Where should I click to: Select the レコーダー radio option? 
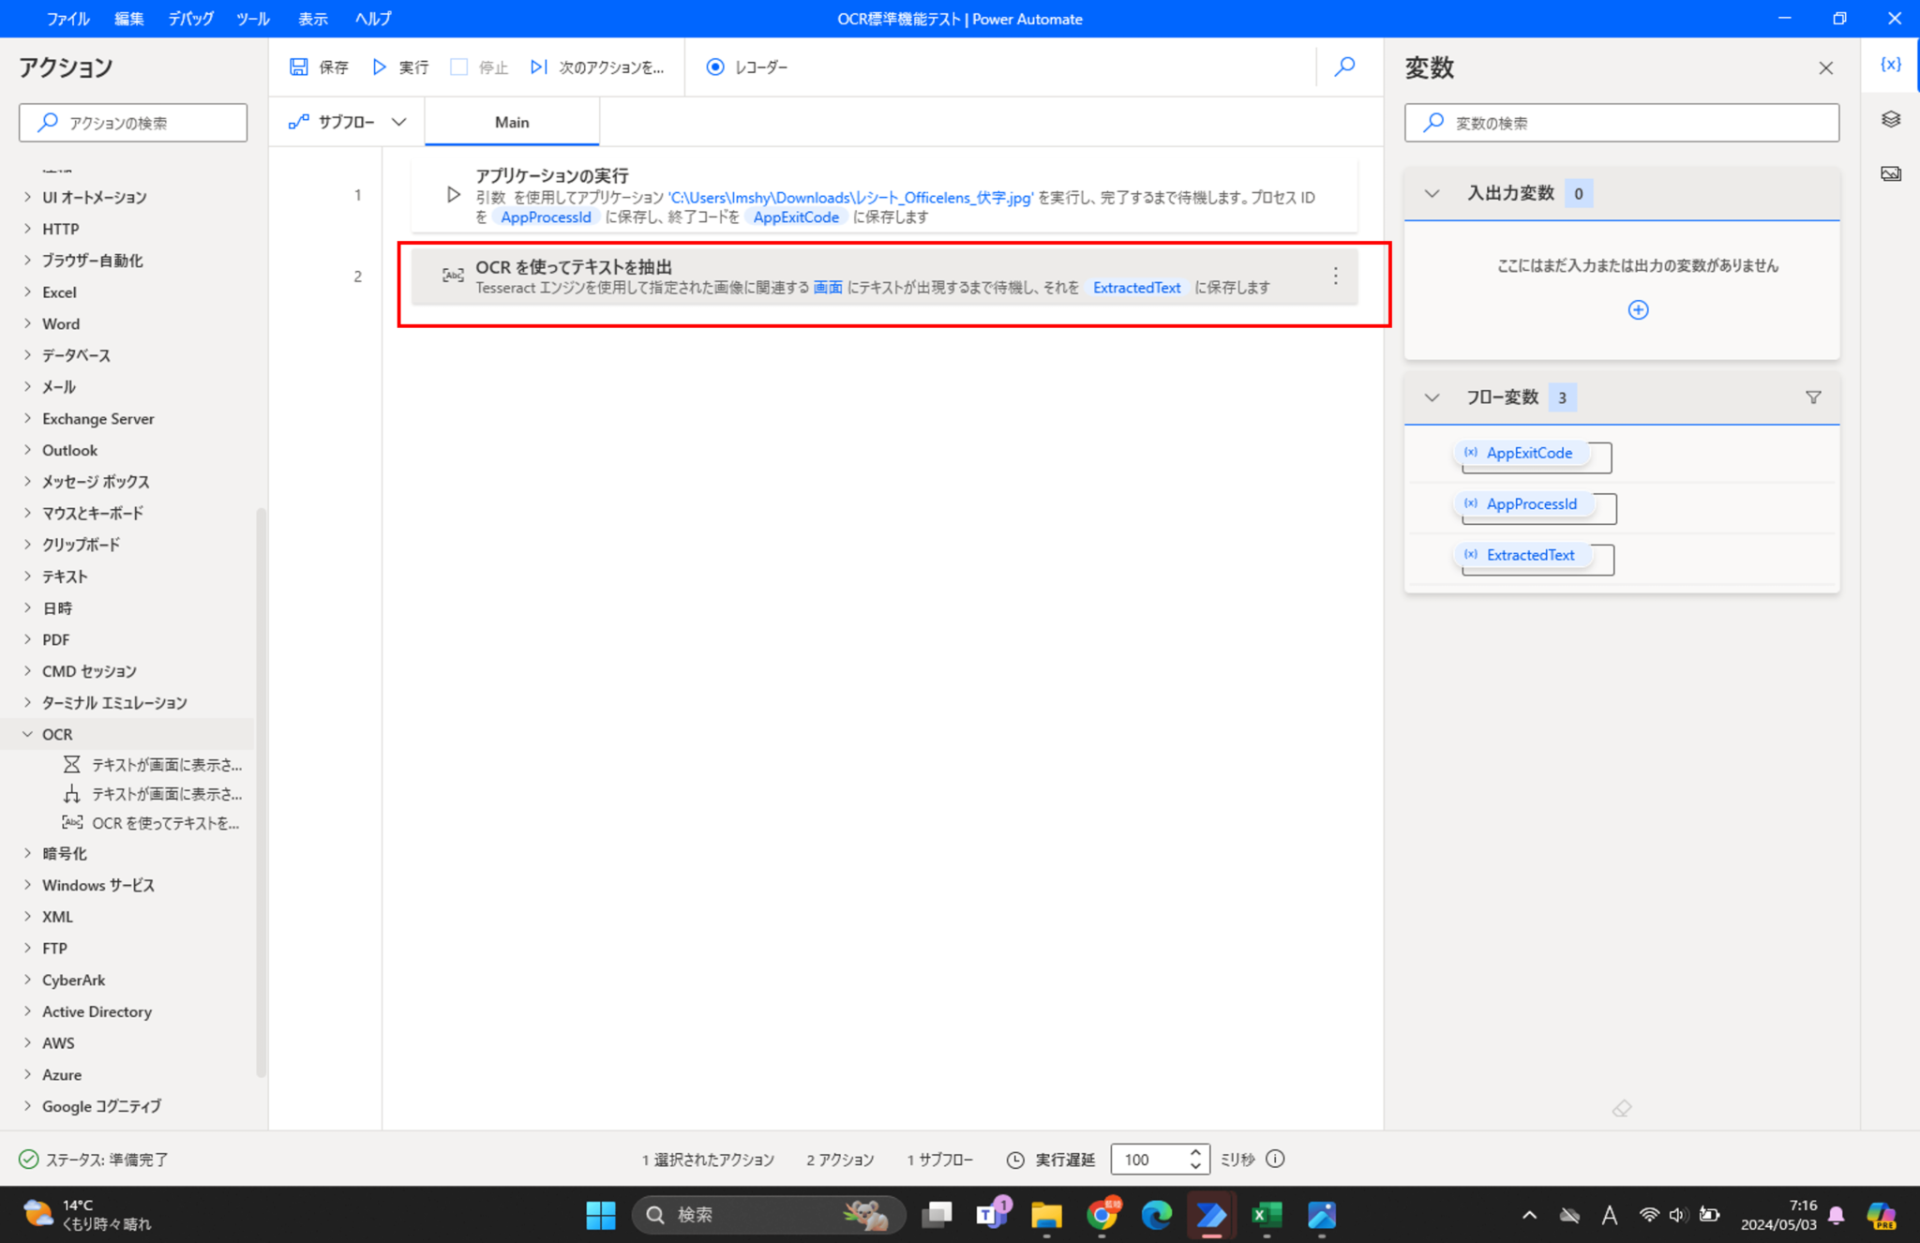point(715,67)
